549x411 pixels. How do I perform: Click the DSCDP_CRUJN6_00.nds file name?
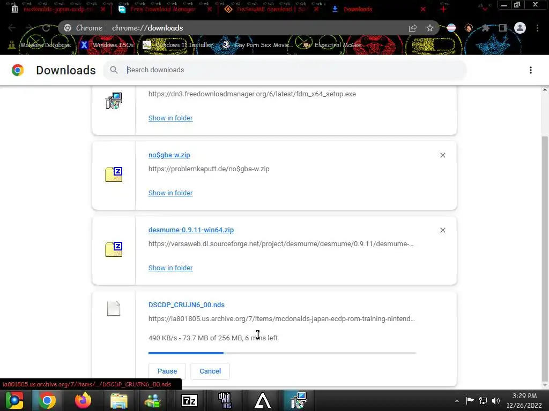click(187, 305)
